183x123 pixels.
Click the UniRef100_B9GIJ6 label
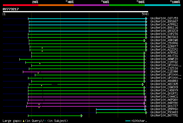tap(164, 28)
